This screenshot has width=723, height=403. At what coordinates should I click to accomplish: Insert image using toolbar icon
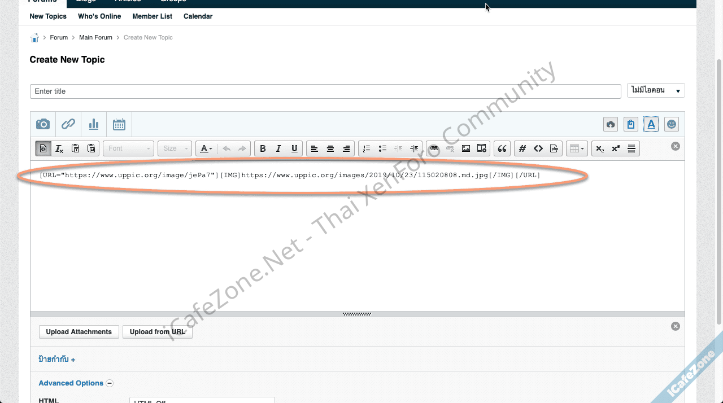tap(466, 148)
